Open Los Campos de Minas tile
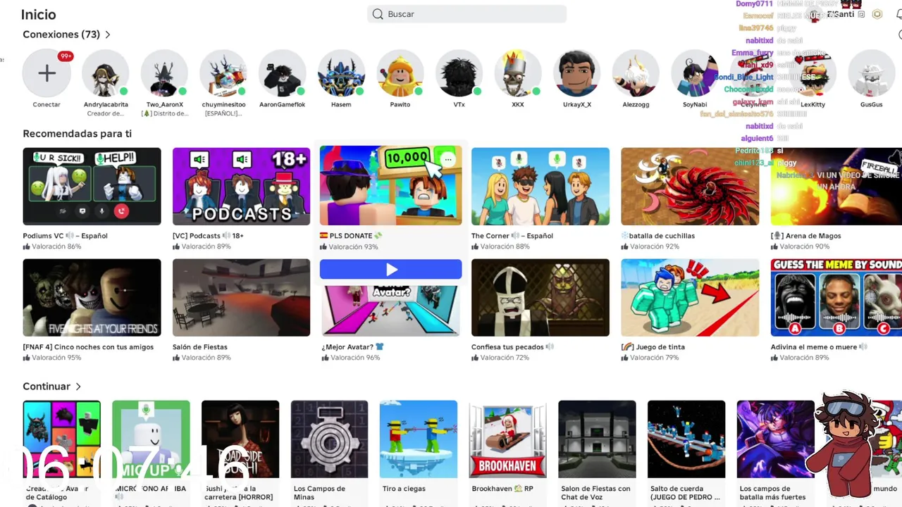Image resolution: width=902 pixels, height=507 pixels. [329, 439]
